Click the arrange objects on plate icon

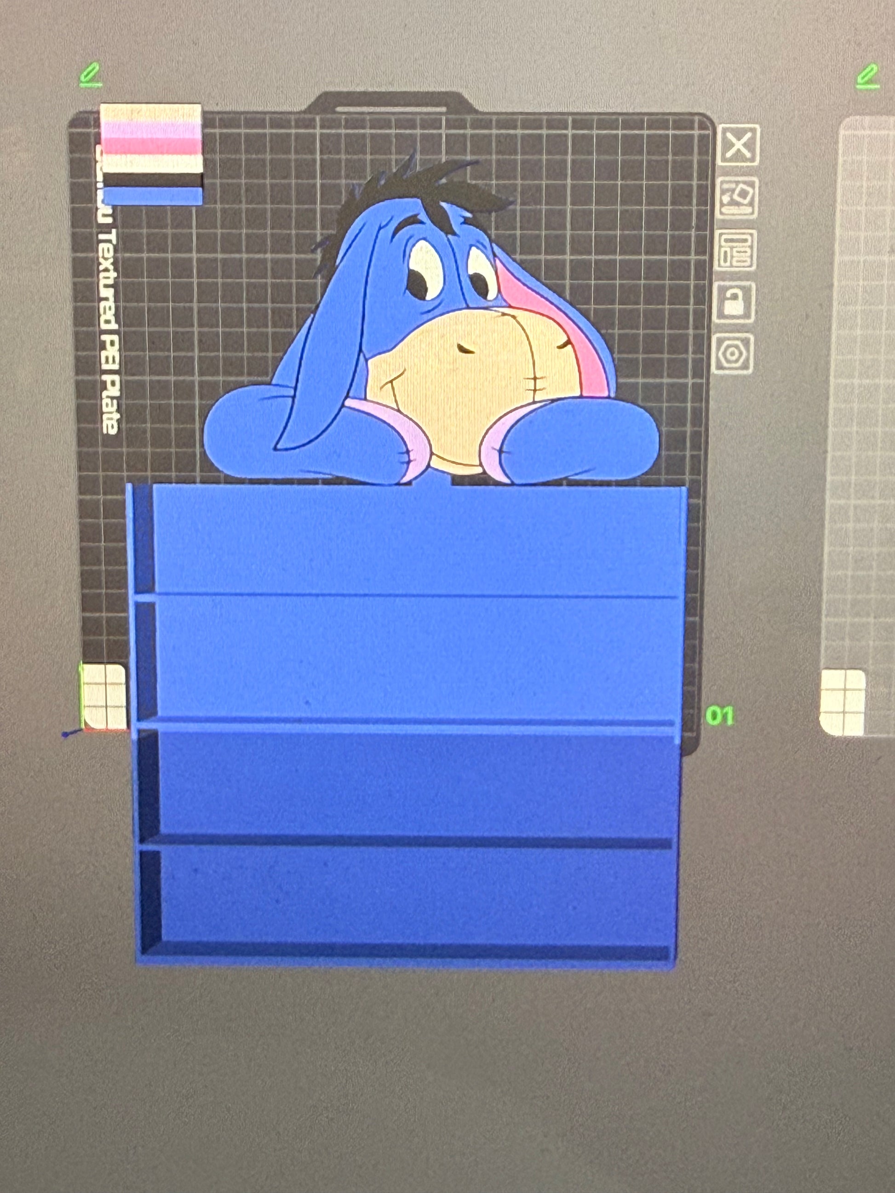(736, 250)
